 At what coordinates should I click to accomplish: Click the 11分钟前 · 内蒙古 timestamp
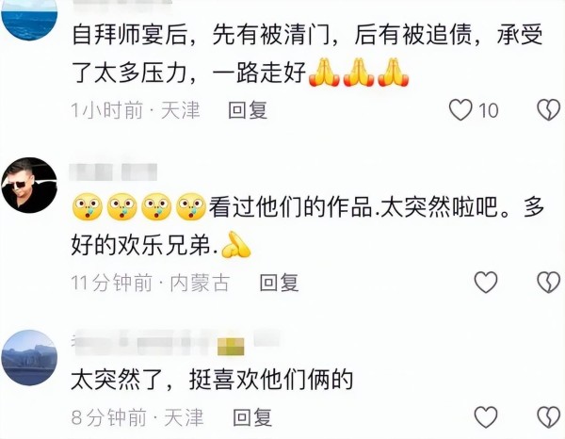click(151, 283)
